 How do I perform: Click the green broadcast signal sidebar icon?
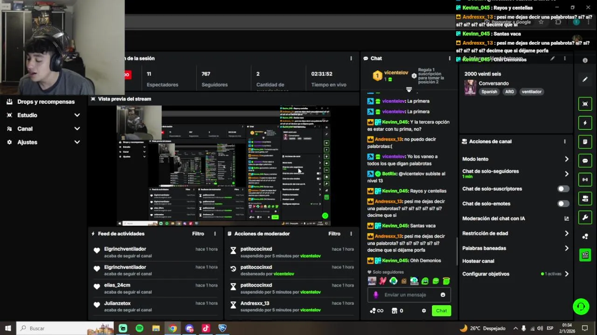[x=585, y=180]
